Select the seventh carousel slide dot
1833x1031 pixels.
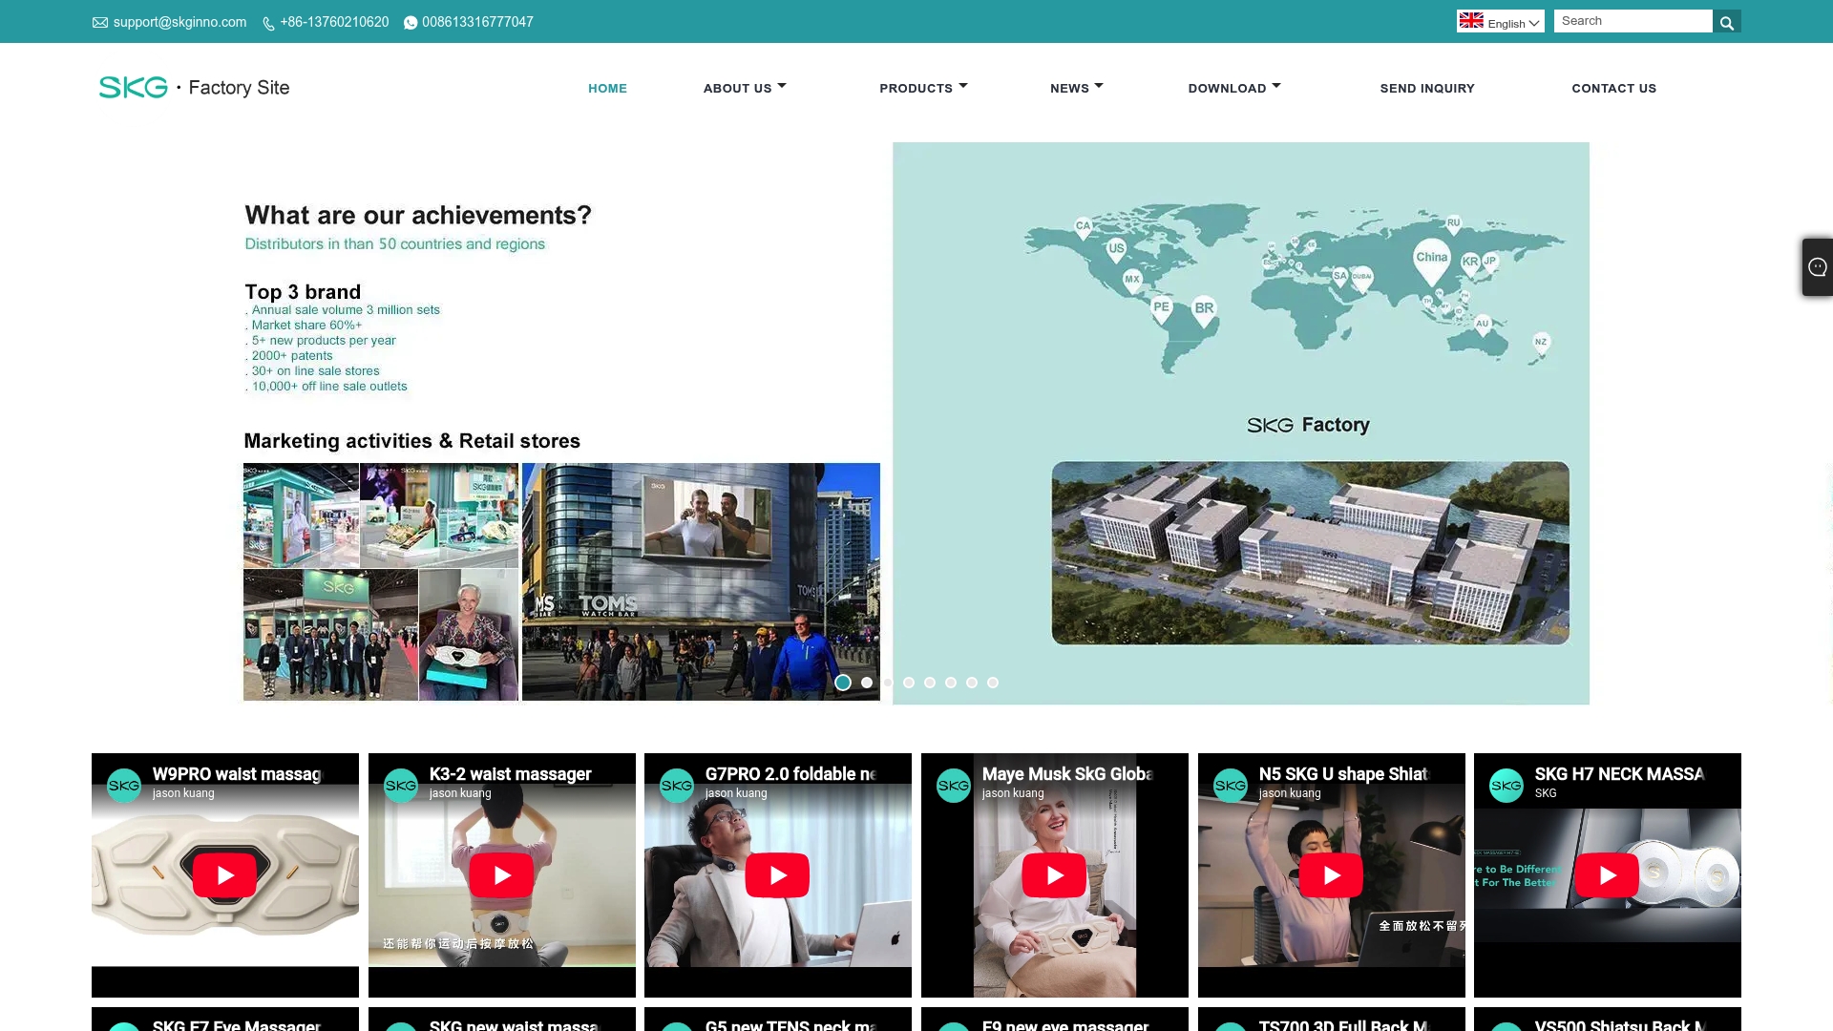[972, 683]
